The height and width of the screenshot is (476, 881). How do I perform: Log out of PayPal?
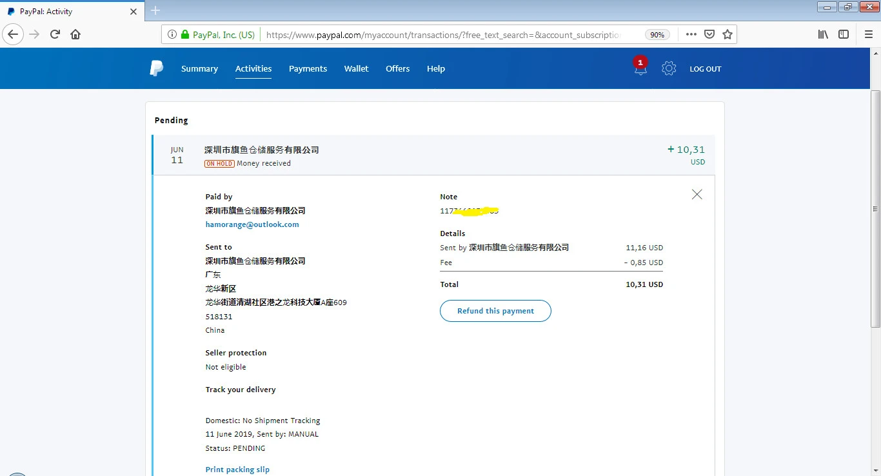coord(706,69)
